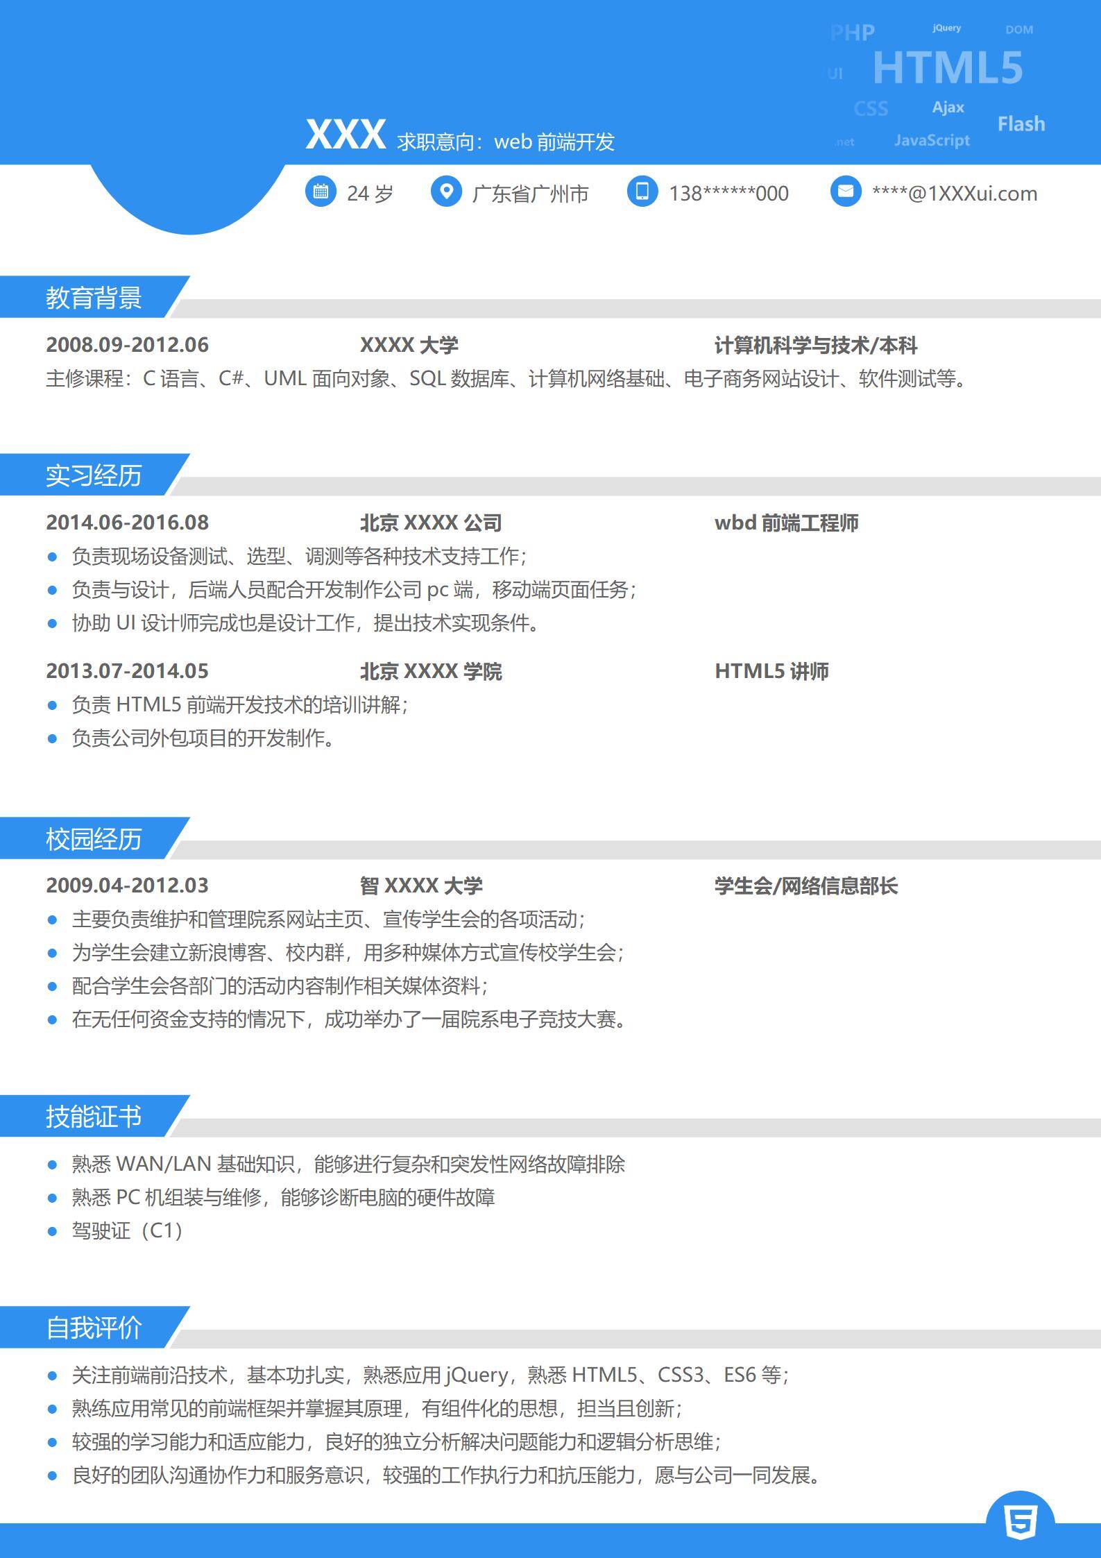The height and width of the screenshot is (1558, 1101).
Task: Select the 技能证书 section heading
Action: coord(94,1117)
